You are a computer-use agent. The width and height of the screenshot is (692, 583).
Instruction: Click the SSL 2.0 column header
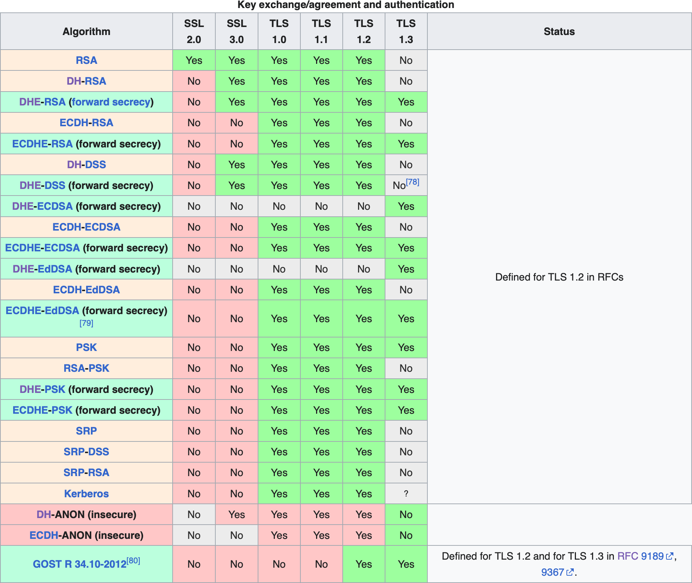coord(194,31)
